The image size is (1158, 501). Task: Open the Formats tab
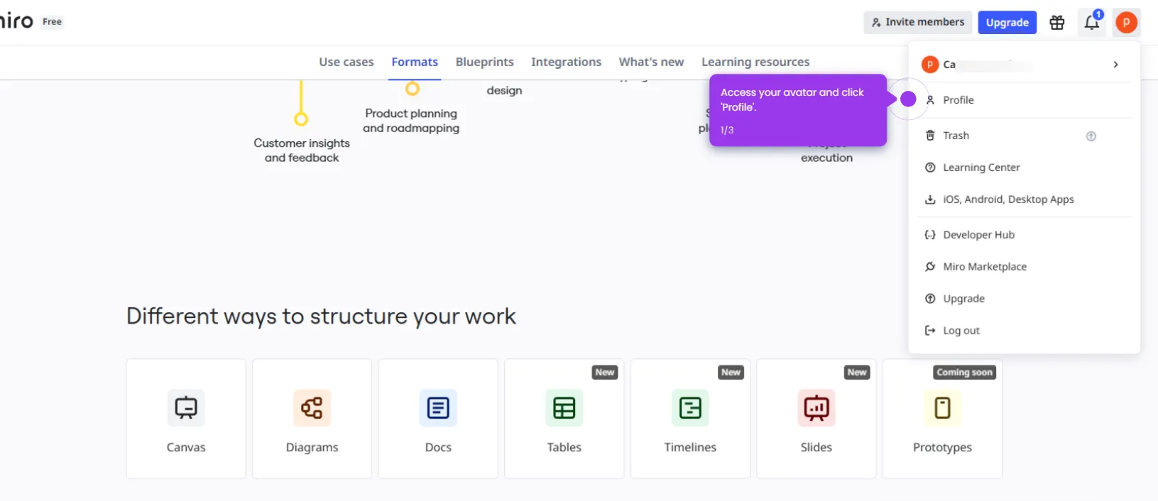(415, 62)
